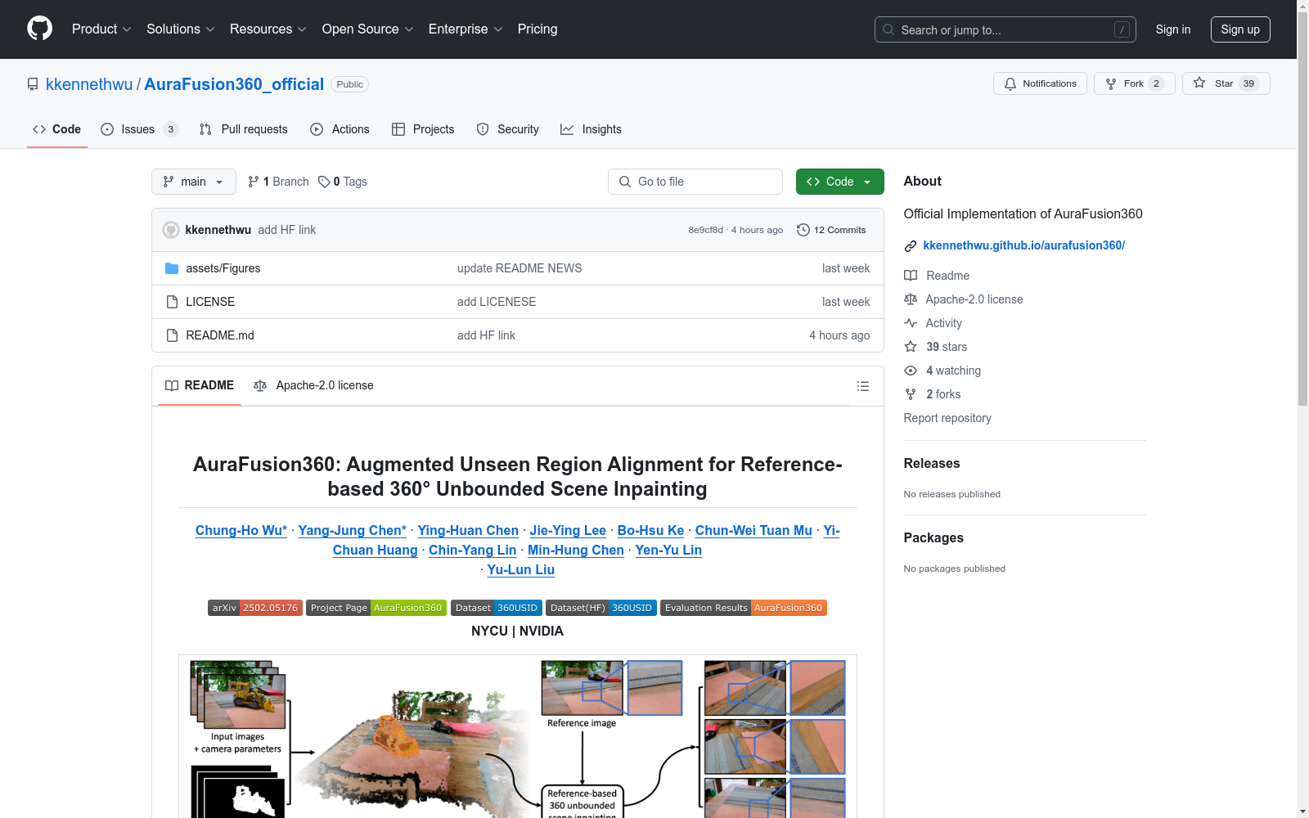Click the Readme book icon in About

coord(911,276)
